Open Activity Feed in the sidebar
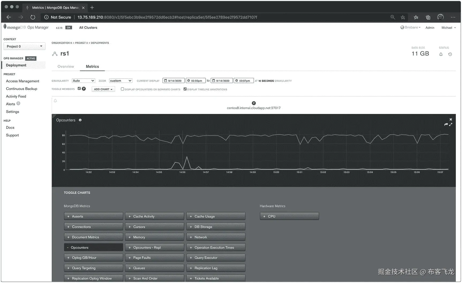The width and height of the screenshot is (462, 283). (16, 96)
